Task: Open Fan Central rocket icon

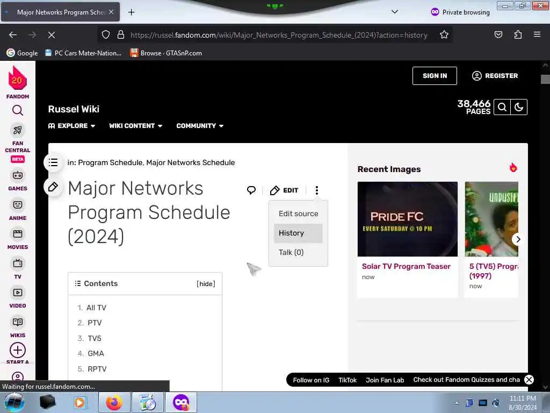Action: [x=18, y=130]
